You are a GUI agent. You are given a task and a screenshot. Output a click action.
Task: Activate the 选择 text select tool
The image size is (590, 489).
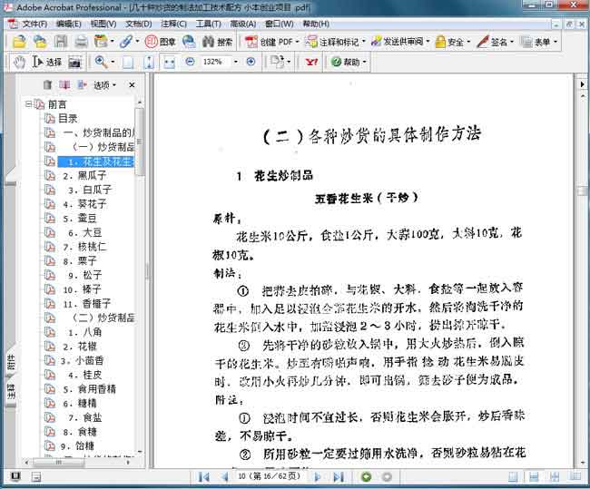point(47,62)
